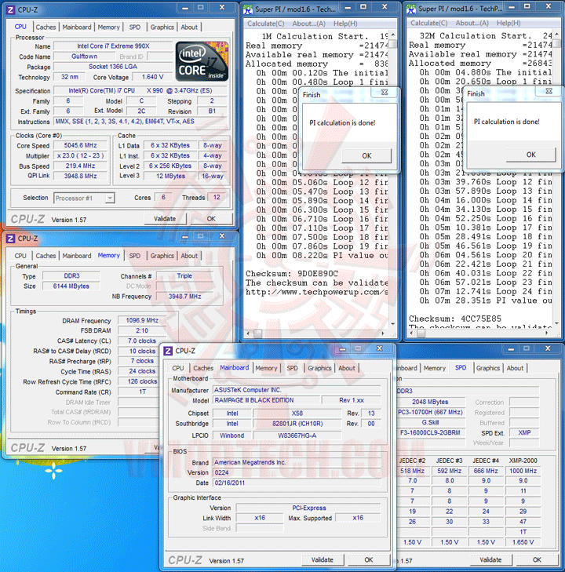Click the horizontal scrollbar in 1M Super PI window
Screen dimensions: 565x572
pyautogui.click(x=315, y=333)
